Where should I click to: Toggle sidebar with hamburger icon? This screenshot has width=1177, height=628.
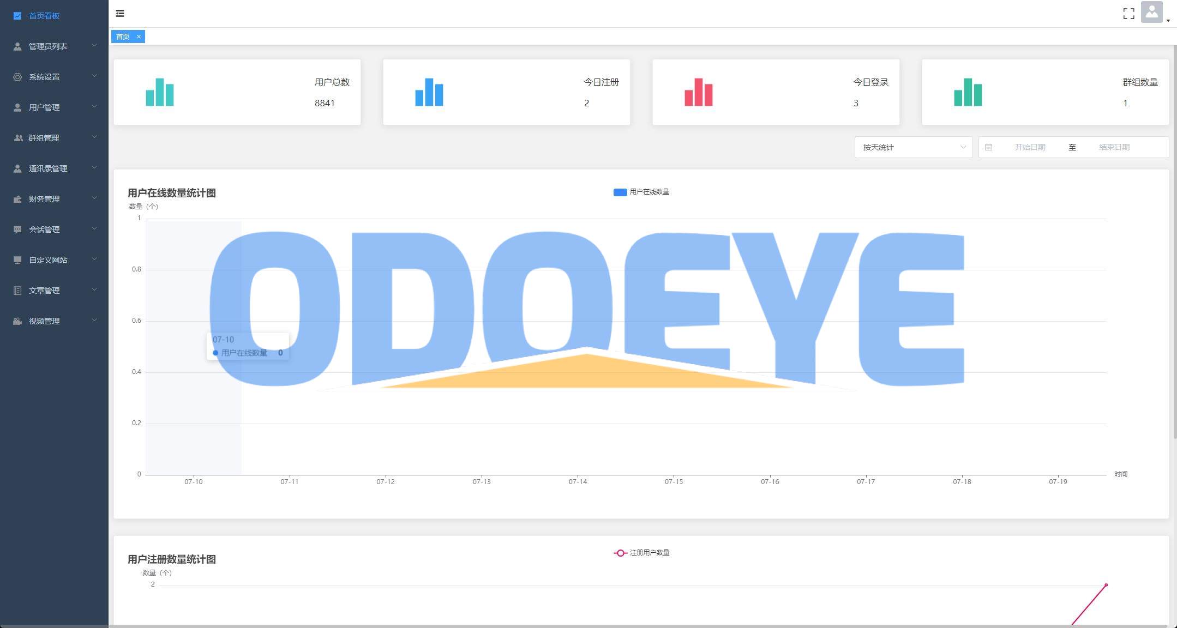[120, 14]
